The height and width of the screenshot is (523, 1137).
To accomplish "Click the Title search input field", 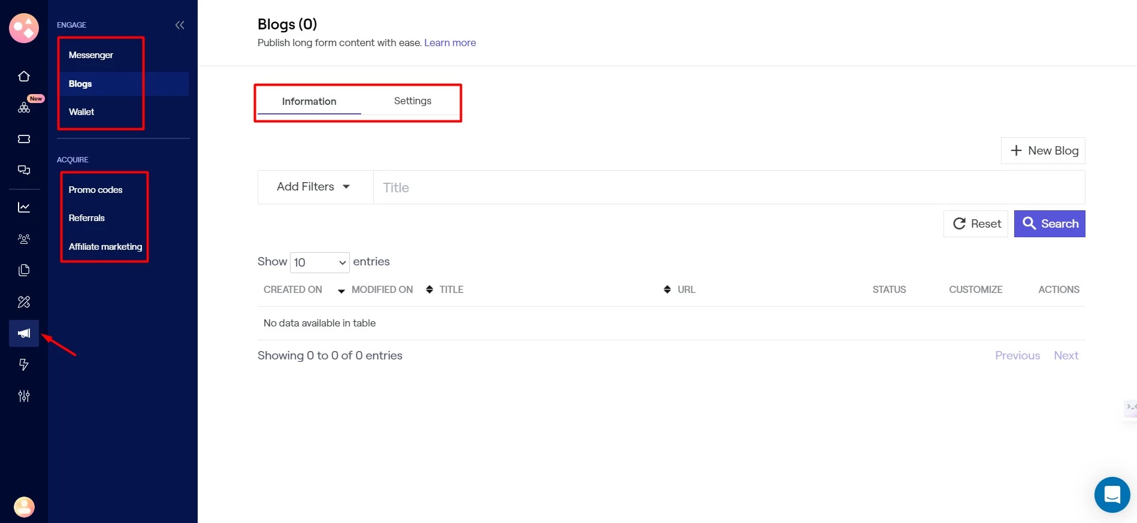I will click(x=728, y=188).
